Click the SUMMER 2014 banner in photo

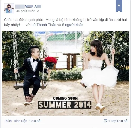[x=65, y=105]
